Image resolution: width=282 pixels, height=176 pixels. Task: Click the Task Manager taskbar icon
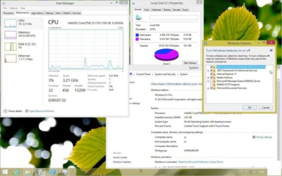pyautogui.click(x=40, y=172)
